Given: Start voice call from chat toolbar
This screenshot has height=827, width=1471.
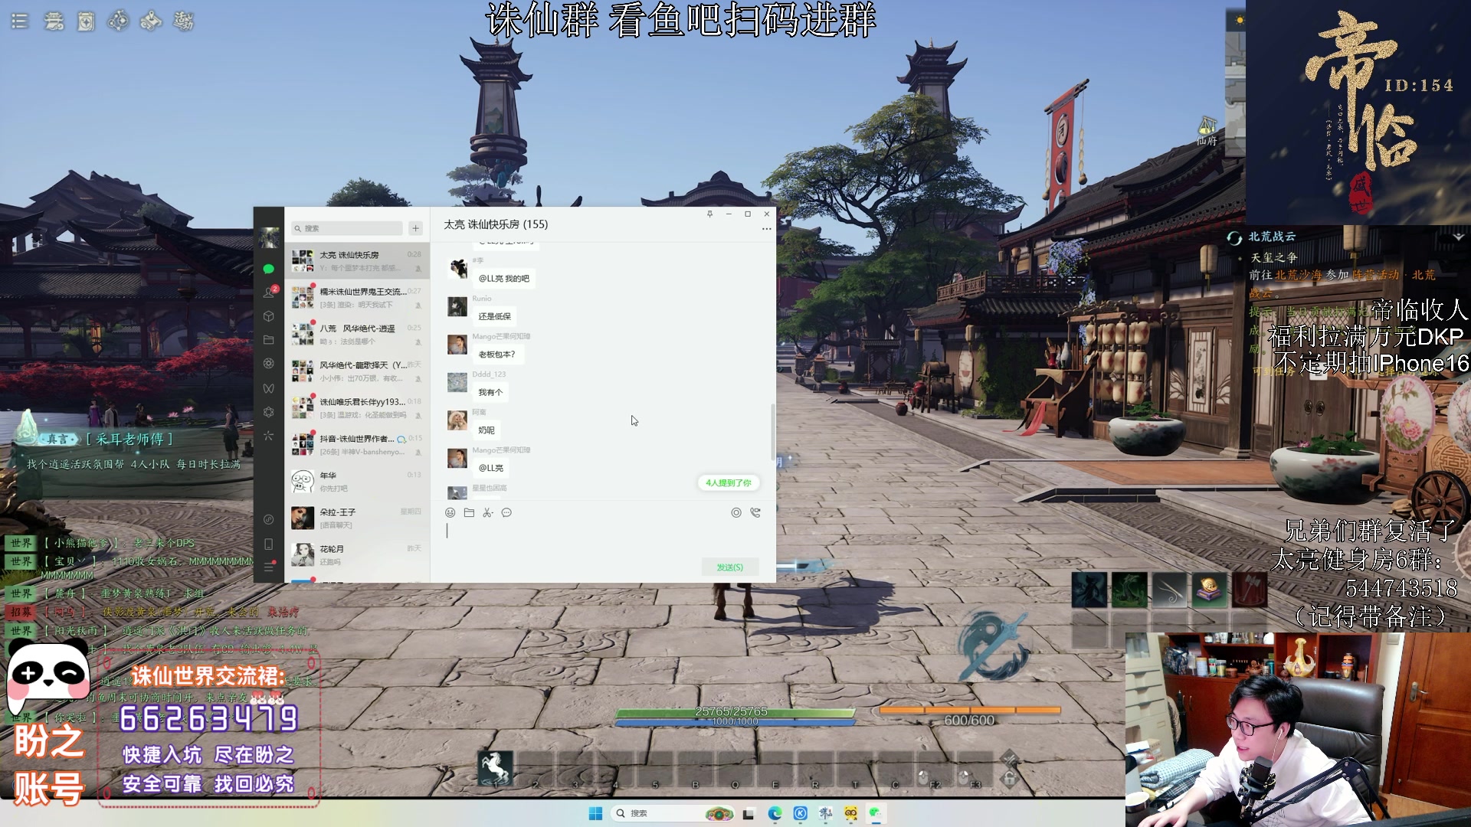Looking at the screenshot, I should (755, 513).
